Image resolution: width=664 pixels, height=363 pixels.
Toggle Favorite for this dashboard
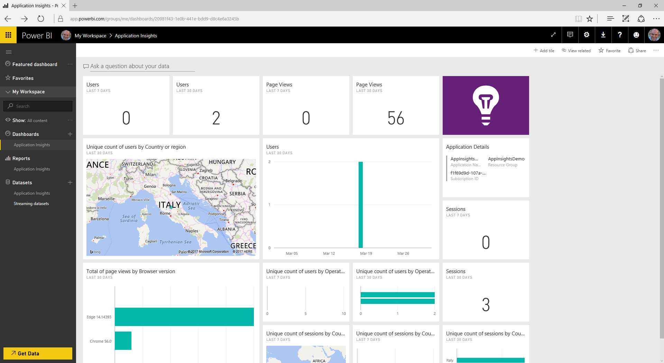tap(609, 50)
